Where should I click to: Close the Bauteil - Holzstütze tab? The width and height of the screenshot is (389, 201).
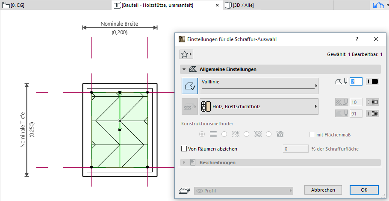[x=217, y=5]
